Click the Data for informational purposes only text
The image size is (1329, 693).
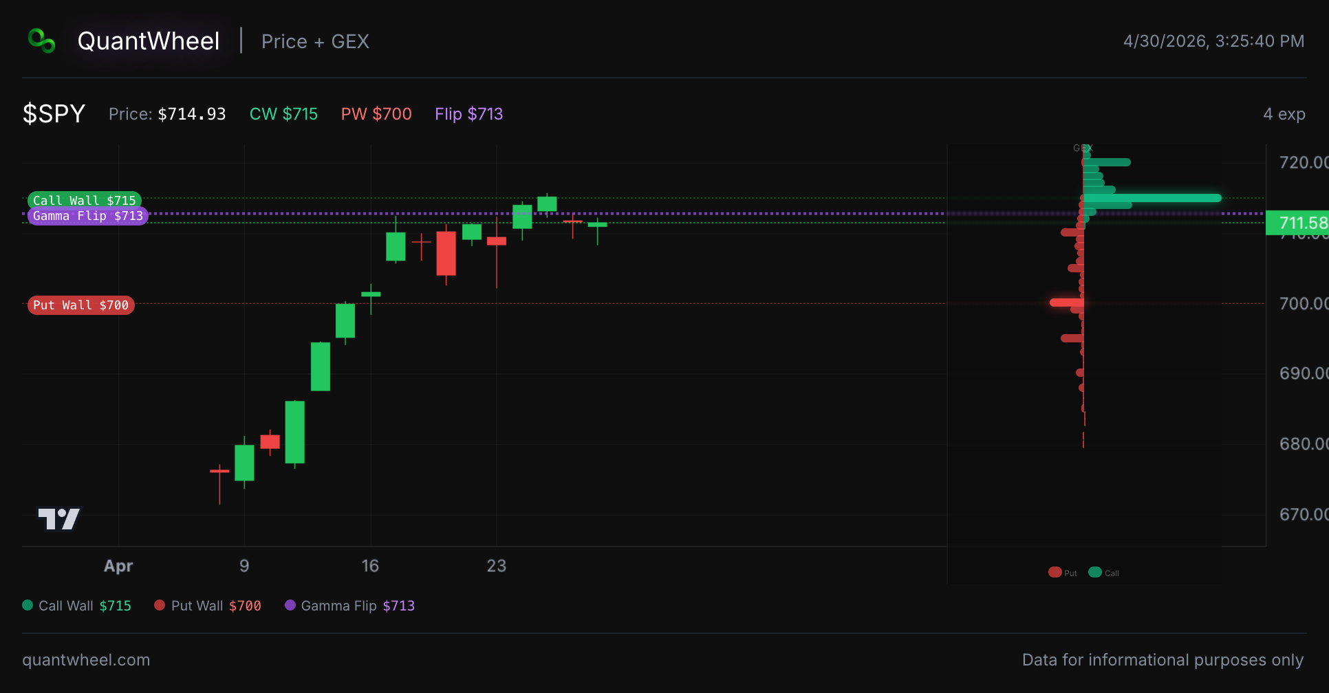pos(1163,660)
